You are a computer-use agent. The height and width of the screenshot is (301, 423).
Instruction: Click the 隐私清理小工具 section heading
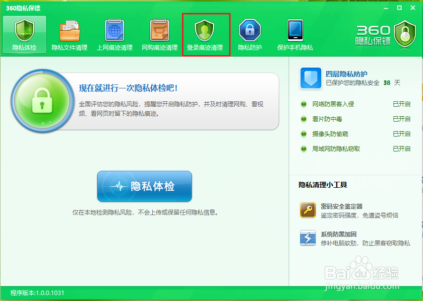point(323,185)
